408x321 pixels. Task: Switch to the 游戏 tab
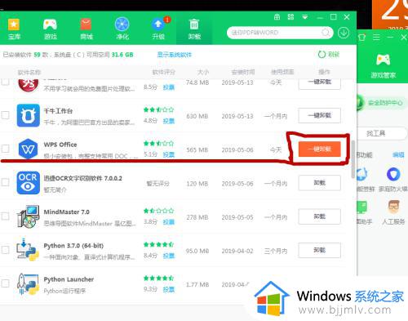pos(50,29)
